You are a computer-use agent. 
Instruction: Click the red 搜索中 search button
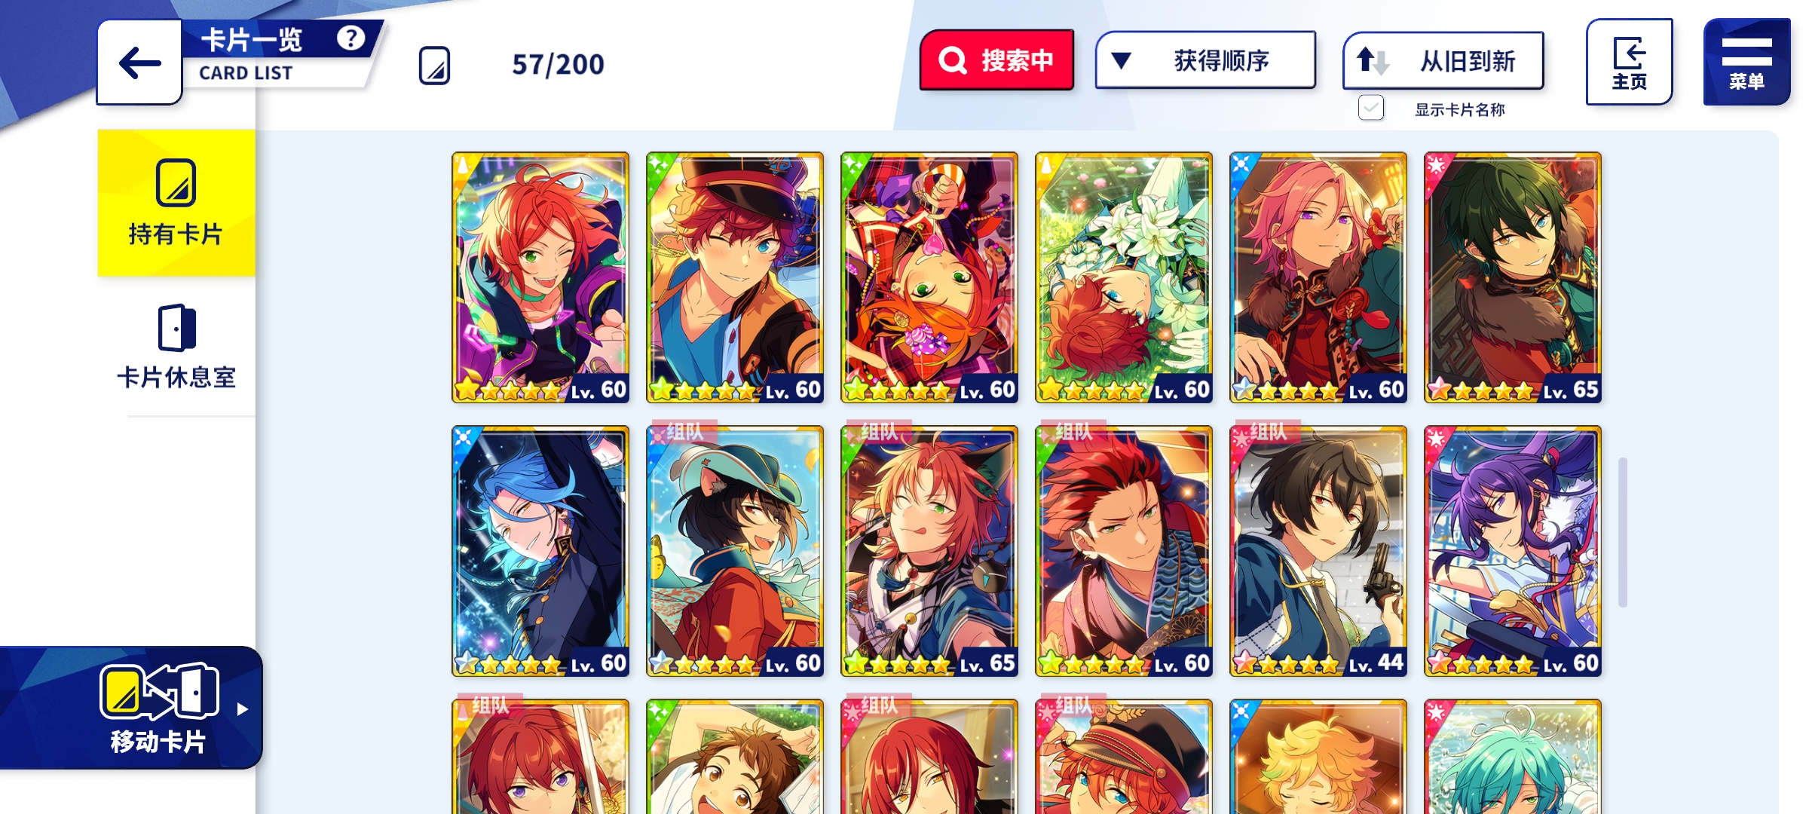996,60
